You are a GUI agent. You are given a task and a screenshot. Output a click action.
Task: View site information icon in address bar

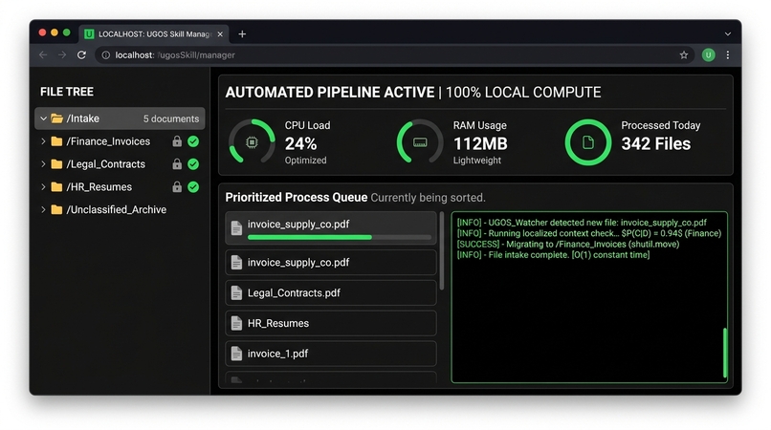[106, 55]
